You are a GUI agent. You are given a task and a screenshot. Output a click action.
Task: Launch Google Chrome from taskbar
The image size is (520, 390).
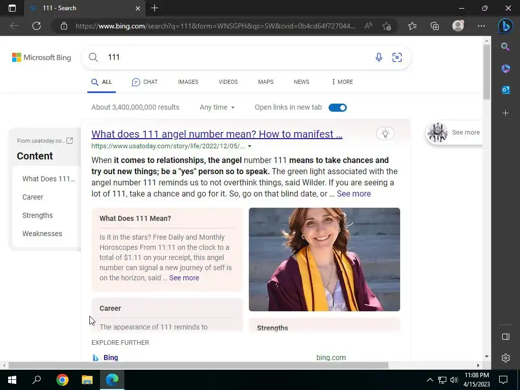[x=62, y=380]
